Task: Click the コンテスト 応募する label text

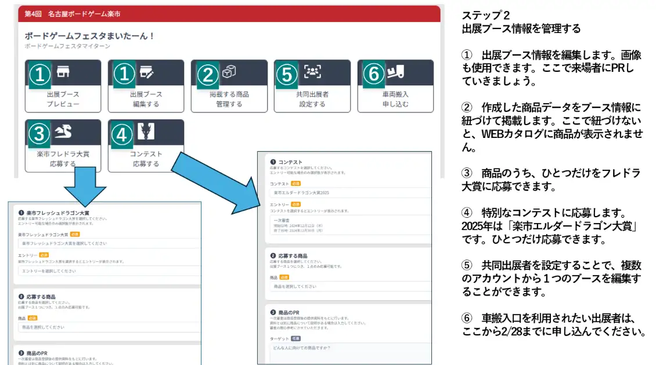Action: (146, 159)
